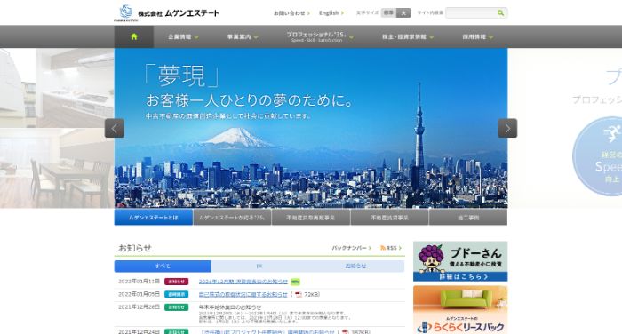
Task: Switch news filter to お知らせ tab
Action: click(x=355, y=266)
